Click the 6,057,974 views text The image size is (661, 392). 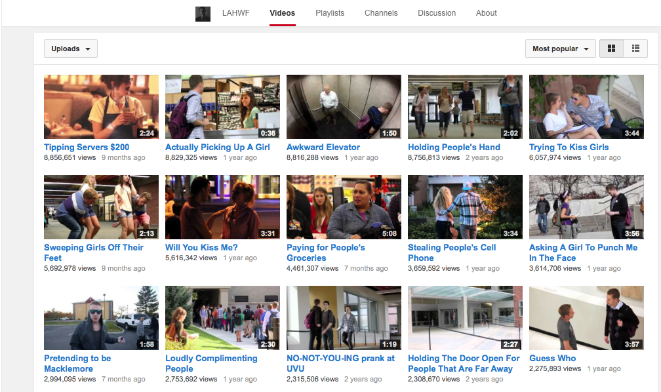tap(555, 157)
